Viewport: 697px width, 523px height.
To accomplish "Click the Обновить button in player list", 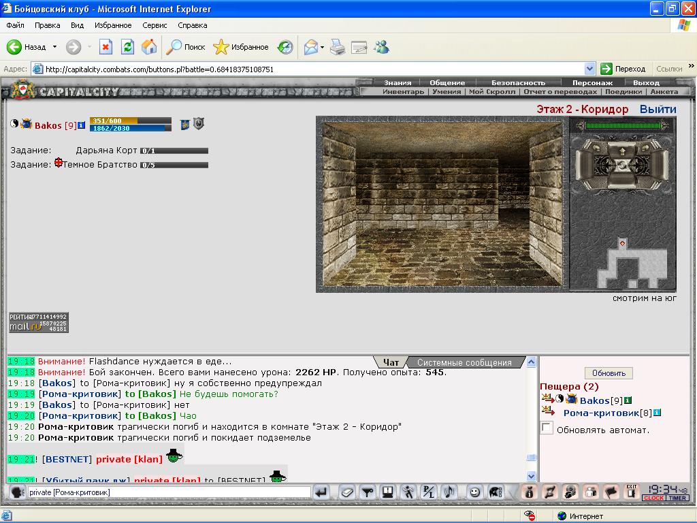I will [x=609, y=373].
